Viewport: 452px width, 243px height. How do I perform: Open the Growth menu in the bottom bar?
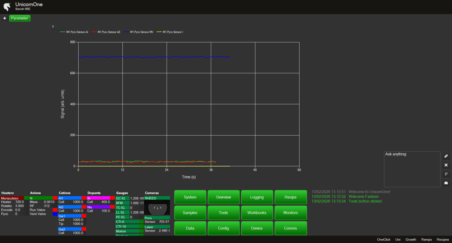click(411, 239)
